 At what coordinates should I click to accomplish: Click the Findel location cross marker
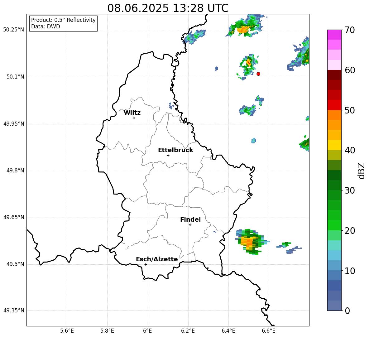pos(190,225)
